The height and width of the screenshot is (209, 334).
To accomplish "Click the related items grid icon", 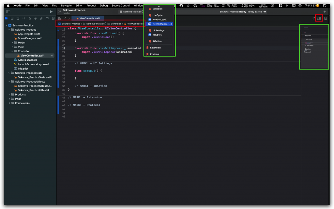I will pyautogui.click(x=60, y=18).
